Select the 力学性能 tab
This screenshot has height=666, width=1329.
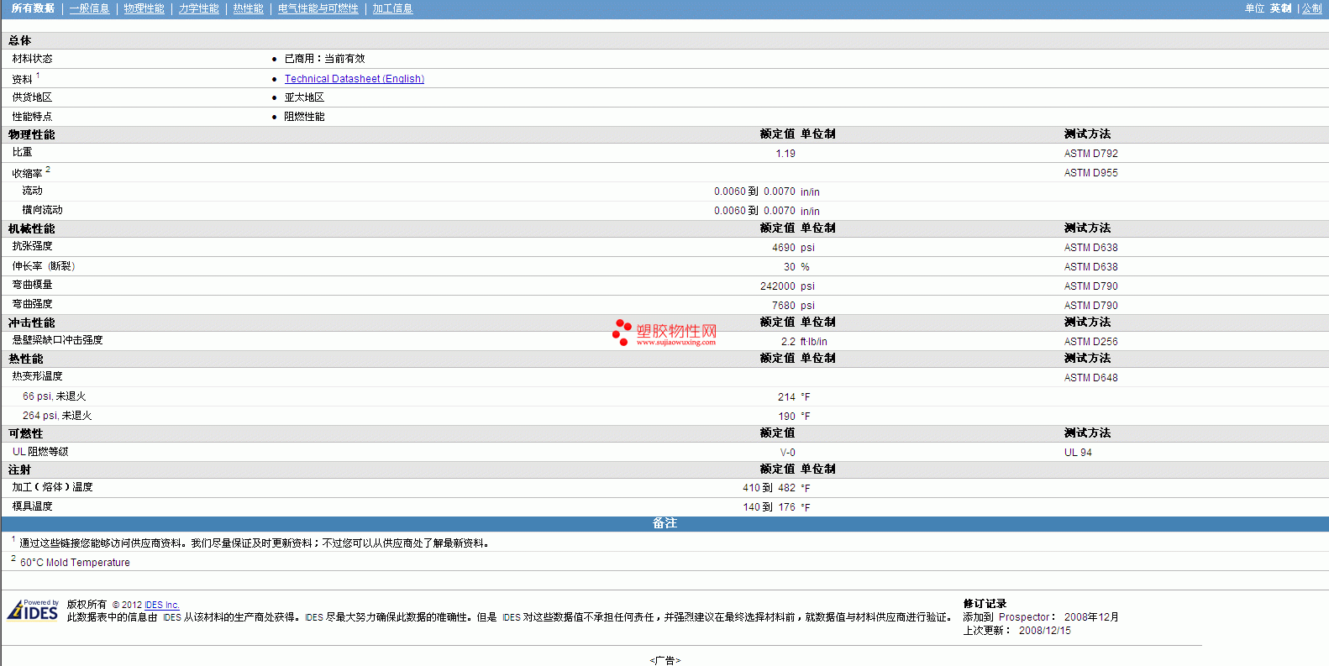198,8
